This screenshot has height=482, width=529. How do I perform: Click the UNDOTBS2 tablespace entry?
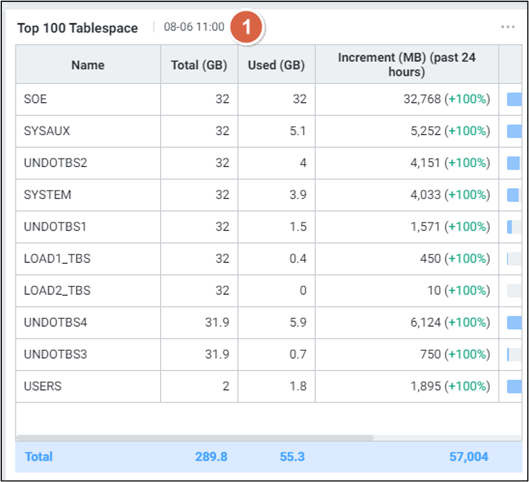[55, 163]
